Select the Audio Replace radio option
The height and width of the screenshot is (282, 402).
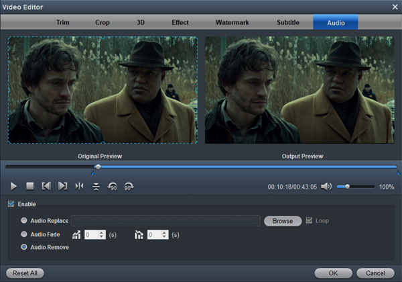coord(24,220)
